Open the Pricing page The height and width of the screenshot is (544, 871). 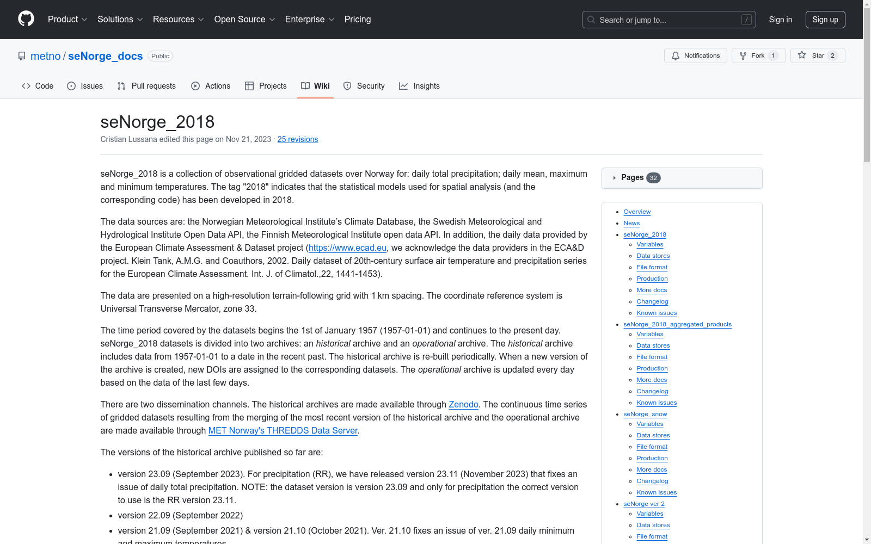358,19
